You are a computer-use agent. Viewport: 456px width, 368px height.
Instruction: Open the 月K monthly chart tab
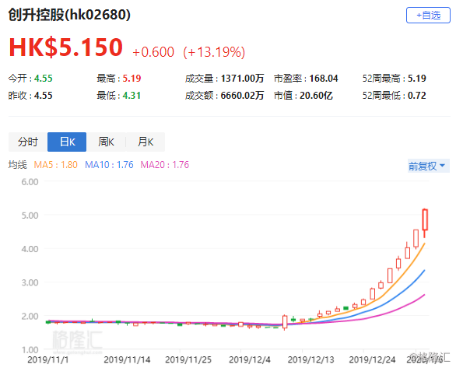pos(146,142)
